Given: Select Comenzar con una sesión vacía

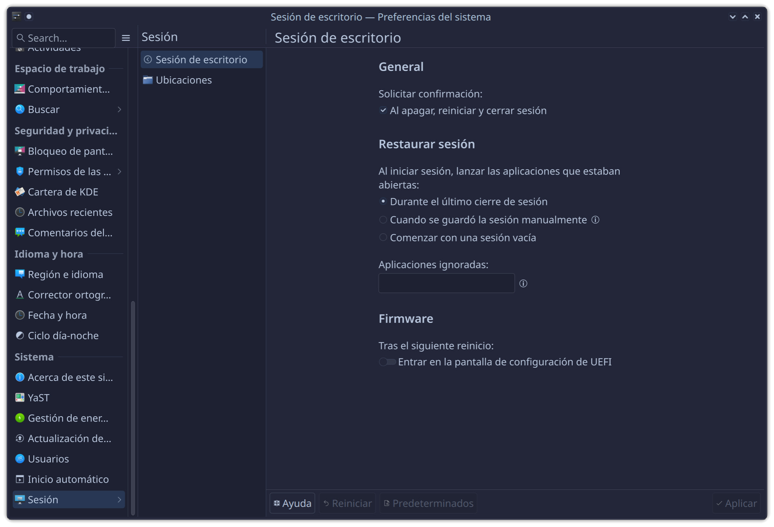Looking at the screenshot, I should pos(383,238).
